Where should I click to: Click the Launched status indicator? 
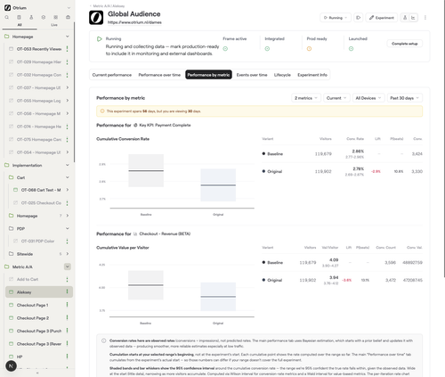pyautogui.click(x=351, y=49)
